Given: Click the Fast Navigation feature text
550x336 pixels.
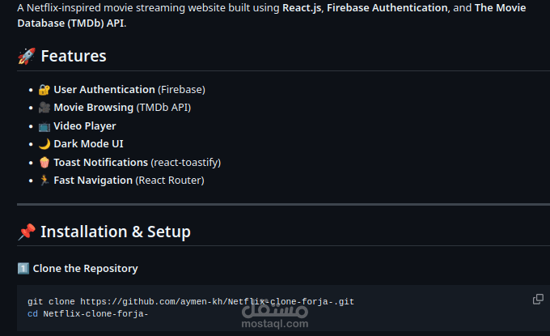Looking at the screenshot, I should (93, 181).
